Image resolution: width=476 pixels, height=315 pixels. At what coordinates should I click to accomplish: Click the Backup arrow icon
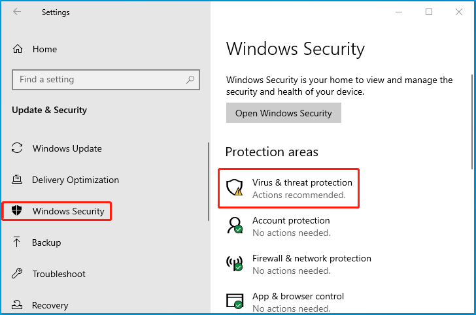click(x=18, y=242)
